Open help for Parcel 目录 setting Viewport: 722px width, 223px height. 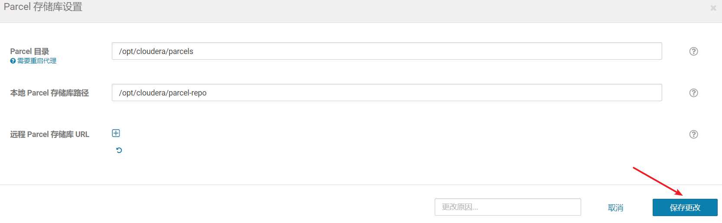(x=693, y=51)
